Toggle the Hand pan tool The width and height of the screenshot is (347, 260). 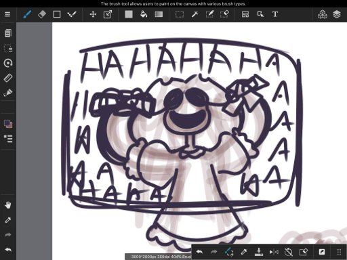click(x=8, y=205)
